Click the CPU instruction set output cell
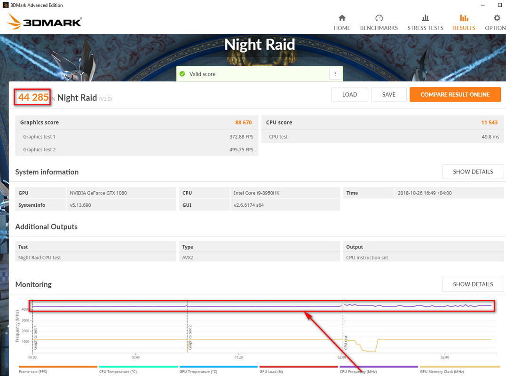The image size is (506, 376). [423, 258]
